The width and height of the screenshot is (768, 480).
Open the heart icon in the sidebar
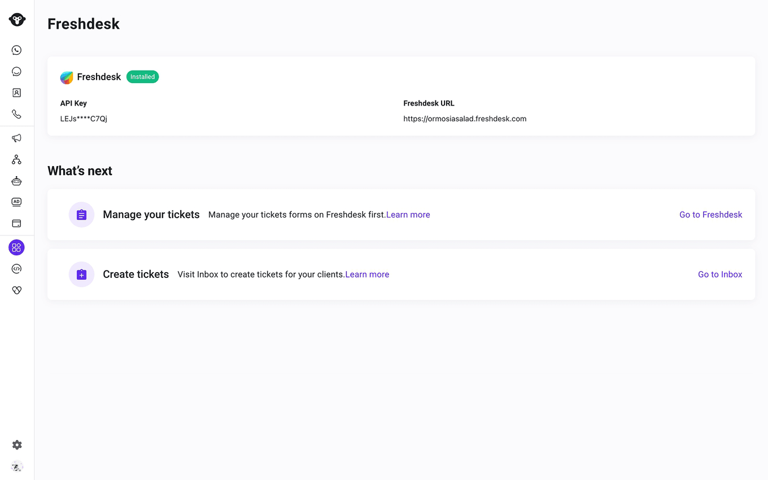(x=16, y=290)
